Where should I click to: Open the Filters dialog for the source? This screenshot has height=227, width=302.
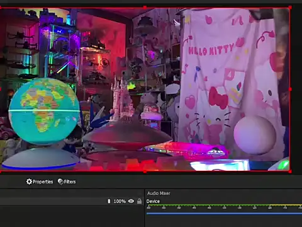coord(67,182)
